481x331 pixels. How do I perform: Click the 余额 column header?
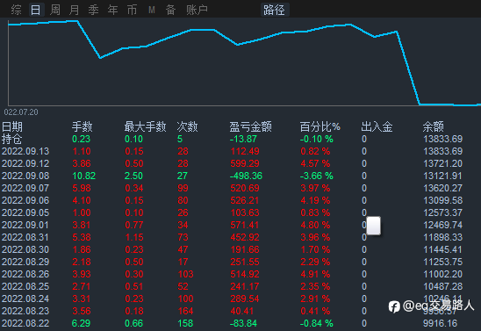point(433,126)
